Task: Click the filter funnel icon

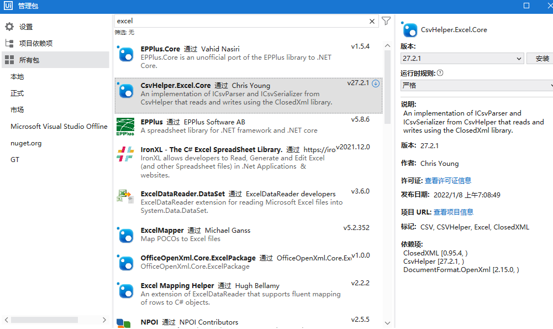Action: coord(386,21)
